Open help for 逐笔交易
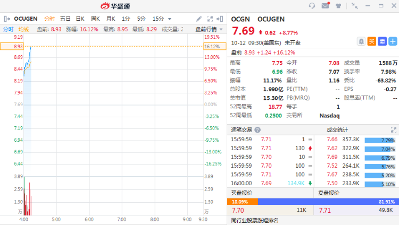This screenshot has height=225, width=399. (x=257, y=130)
